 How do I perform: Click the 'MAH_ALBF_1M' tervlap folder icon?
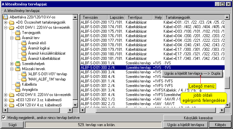(x=24, y=79)
